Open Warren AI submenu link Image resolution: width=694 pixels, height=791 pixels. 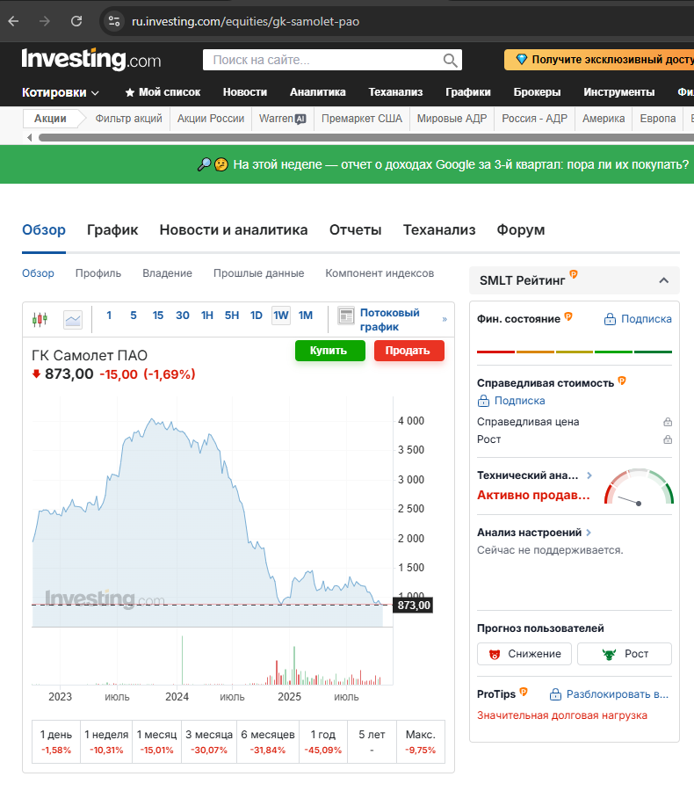[x=283, y=119]
